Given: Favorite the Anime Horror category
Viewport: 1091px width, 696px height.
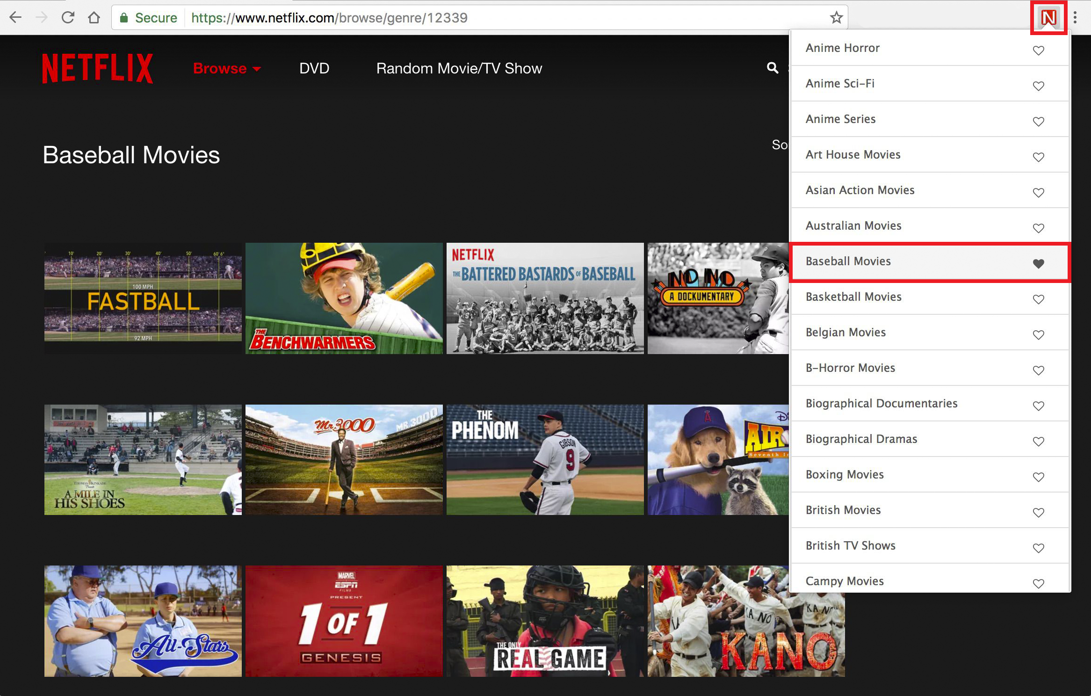Looking at the screenshot, I should click(x=1038, y=50).
